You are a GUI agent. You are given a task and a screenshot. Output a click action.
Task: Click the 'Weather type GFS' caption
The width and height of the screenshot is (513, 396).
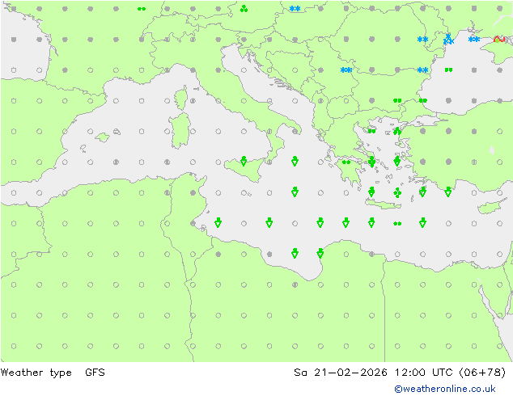(x=53, y=373)
